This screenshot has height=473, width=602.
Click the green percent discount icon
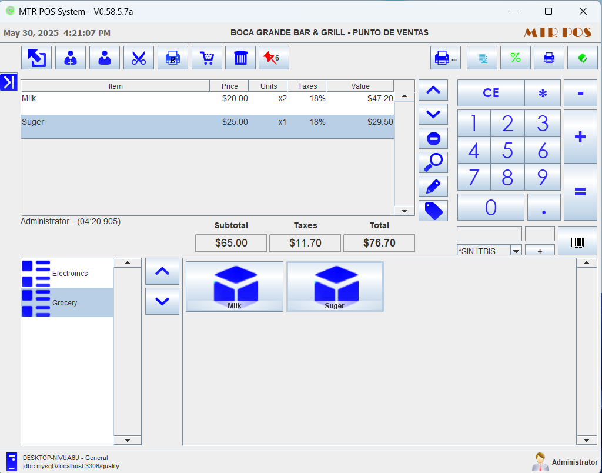click(515, 58)
